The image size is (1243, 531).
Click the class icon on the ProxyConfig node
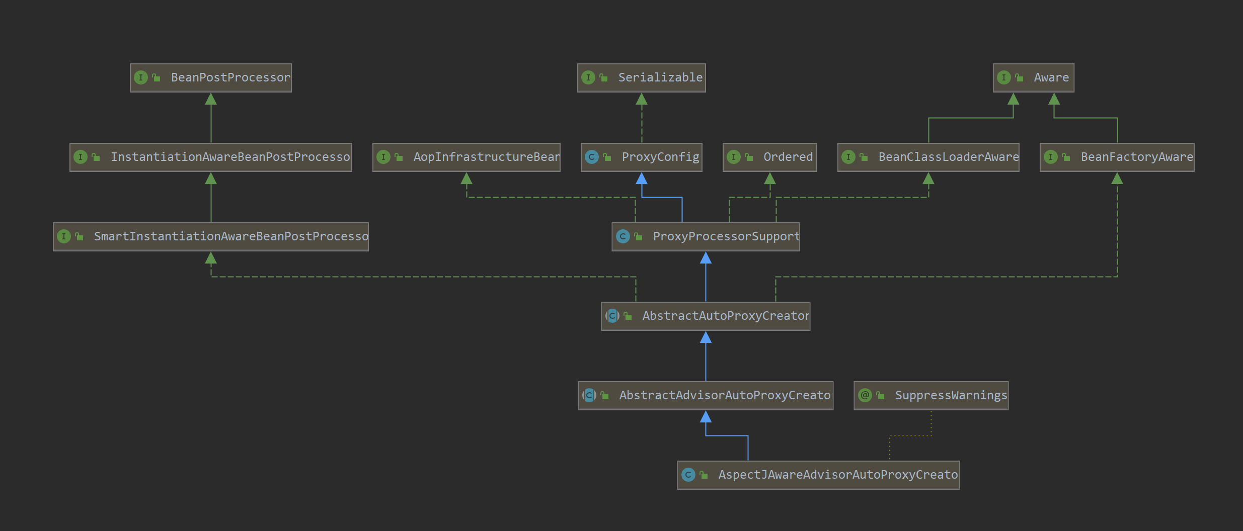(x=592, y=157)
